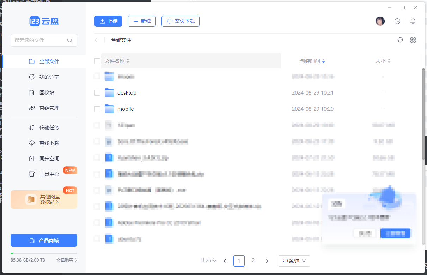Viewport: 427px width, 275px height.
Task: Open the 20 条/页 page size dropdown
Action: (294, 261)
